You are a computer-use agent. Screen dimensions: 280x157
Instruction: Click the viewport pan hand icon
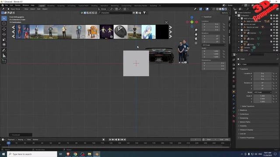(x=196, y=34)
